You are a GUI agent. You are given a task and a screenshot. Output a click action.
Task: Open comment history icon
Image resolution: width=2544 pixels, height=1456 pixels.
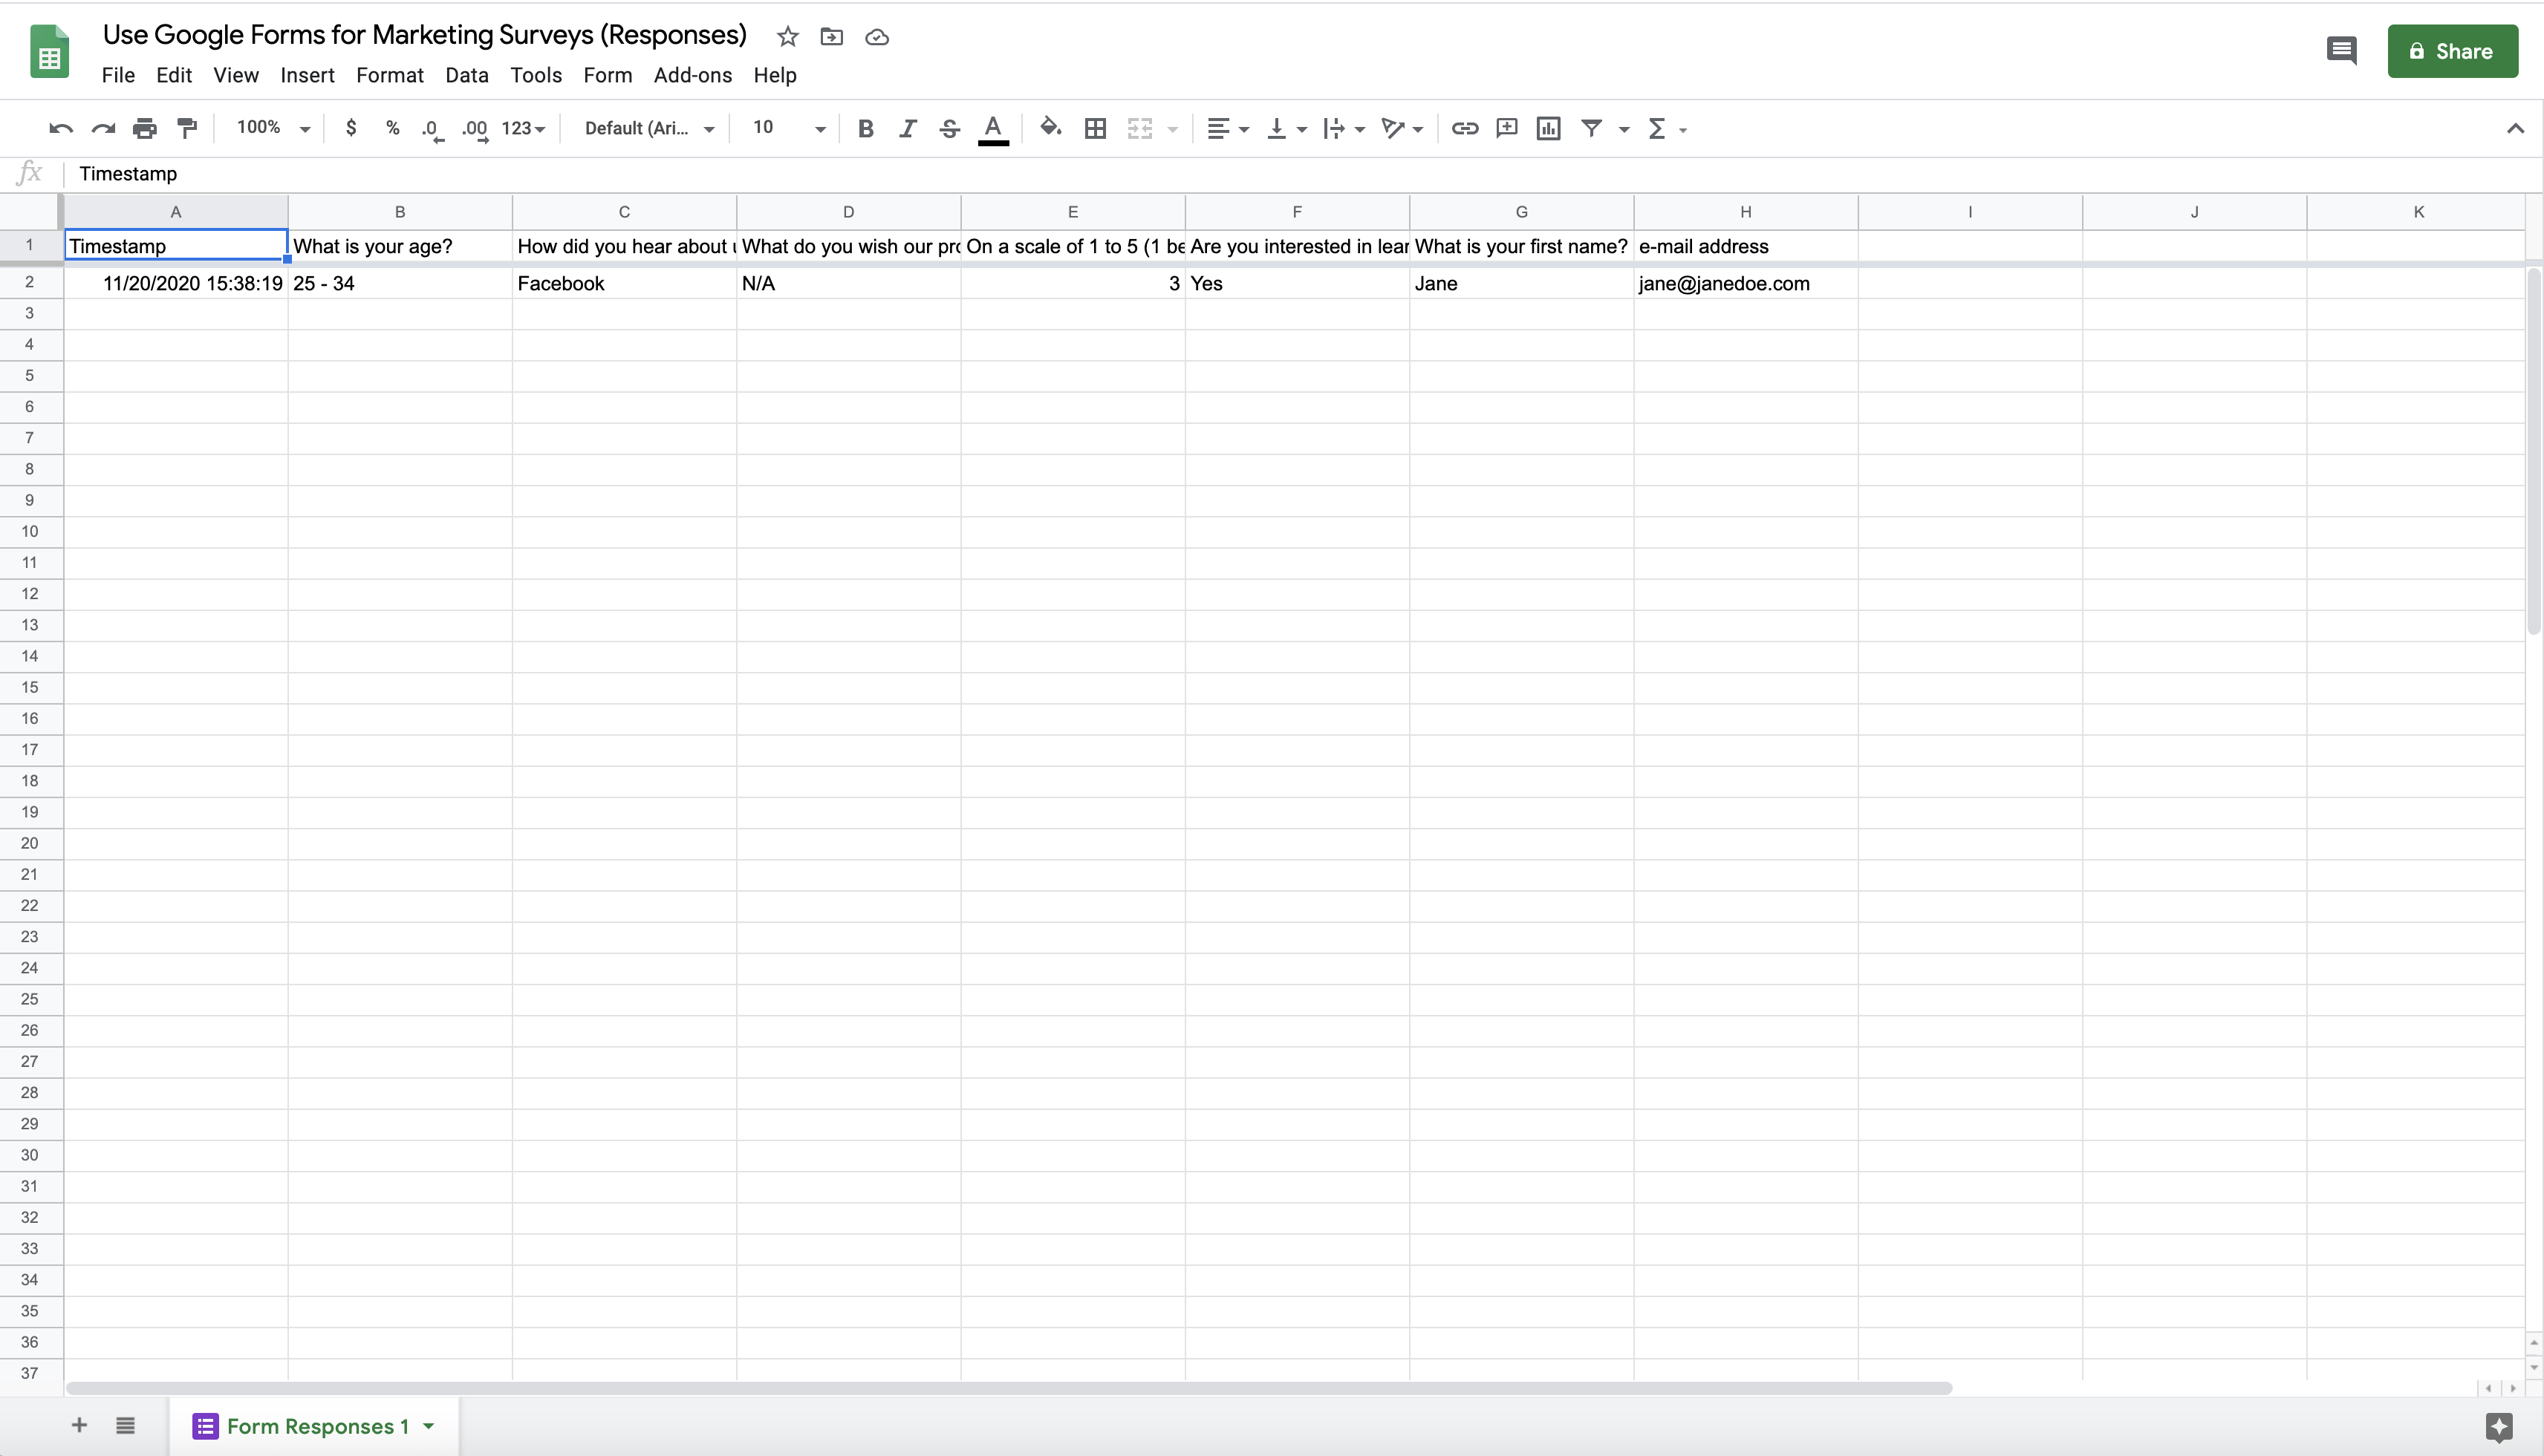tap(2341, 51)
